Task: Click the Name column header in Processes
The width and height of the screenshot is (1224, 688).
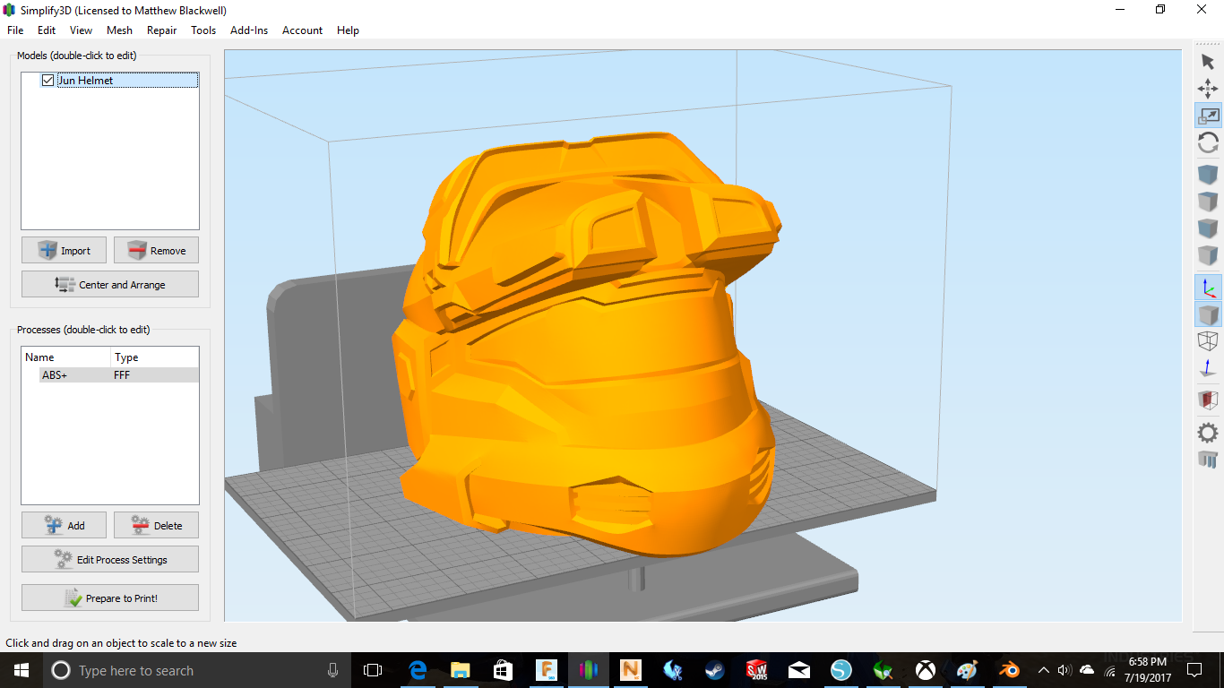Action: (65, 357)
